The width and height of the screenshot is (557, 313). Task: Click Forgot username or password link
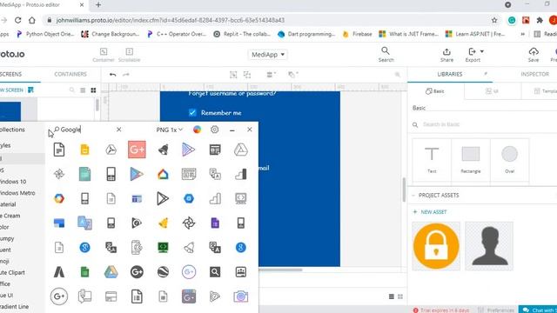point(232,93)
